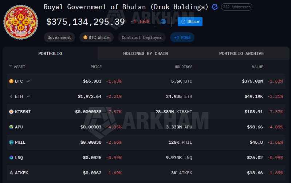Expand the 222 Addresses list

point(236,7)
